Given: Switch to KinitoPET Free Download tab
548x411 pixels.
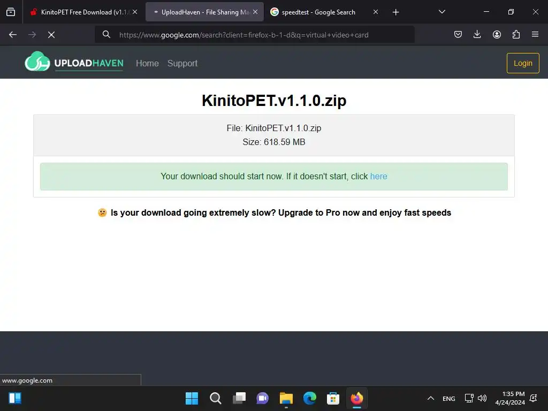Looking at the screenshot, I should [x=84, y=12].
